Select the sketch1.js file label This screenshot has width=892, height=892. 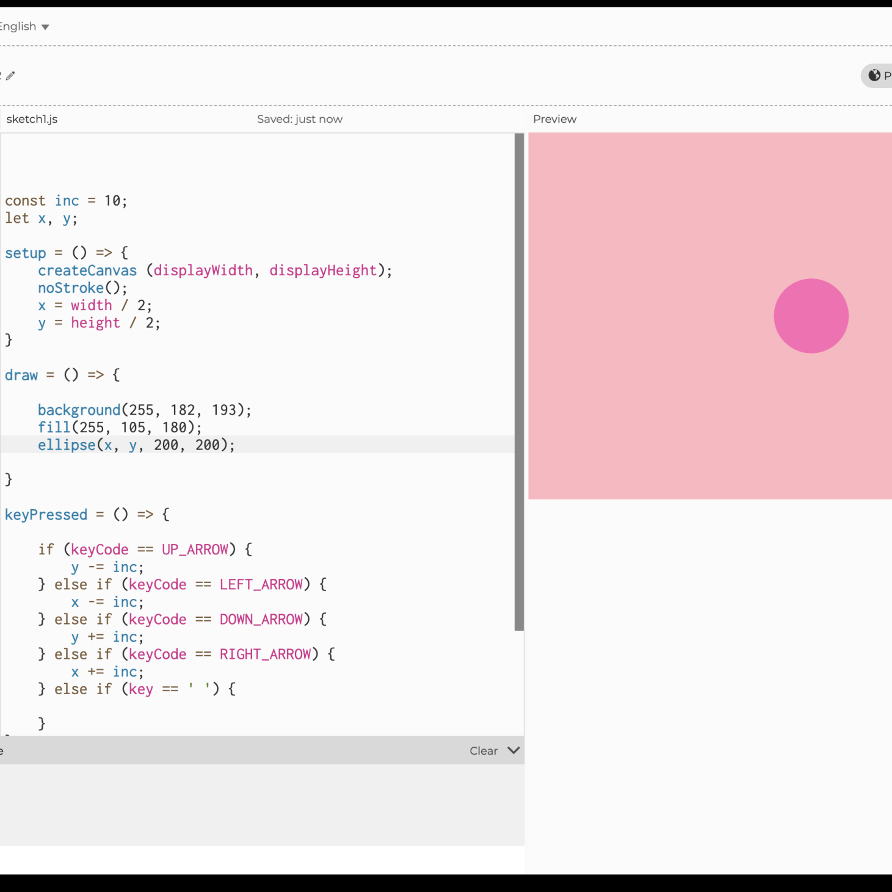click(32, 119)
